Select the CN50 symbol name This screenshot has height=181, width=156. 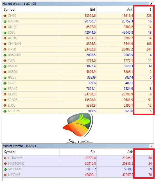[12, 16]
